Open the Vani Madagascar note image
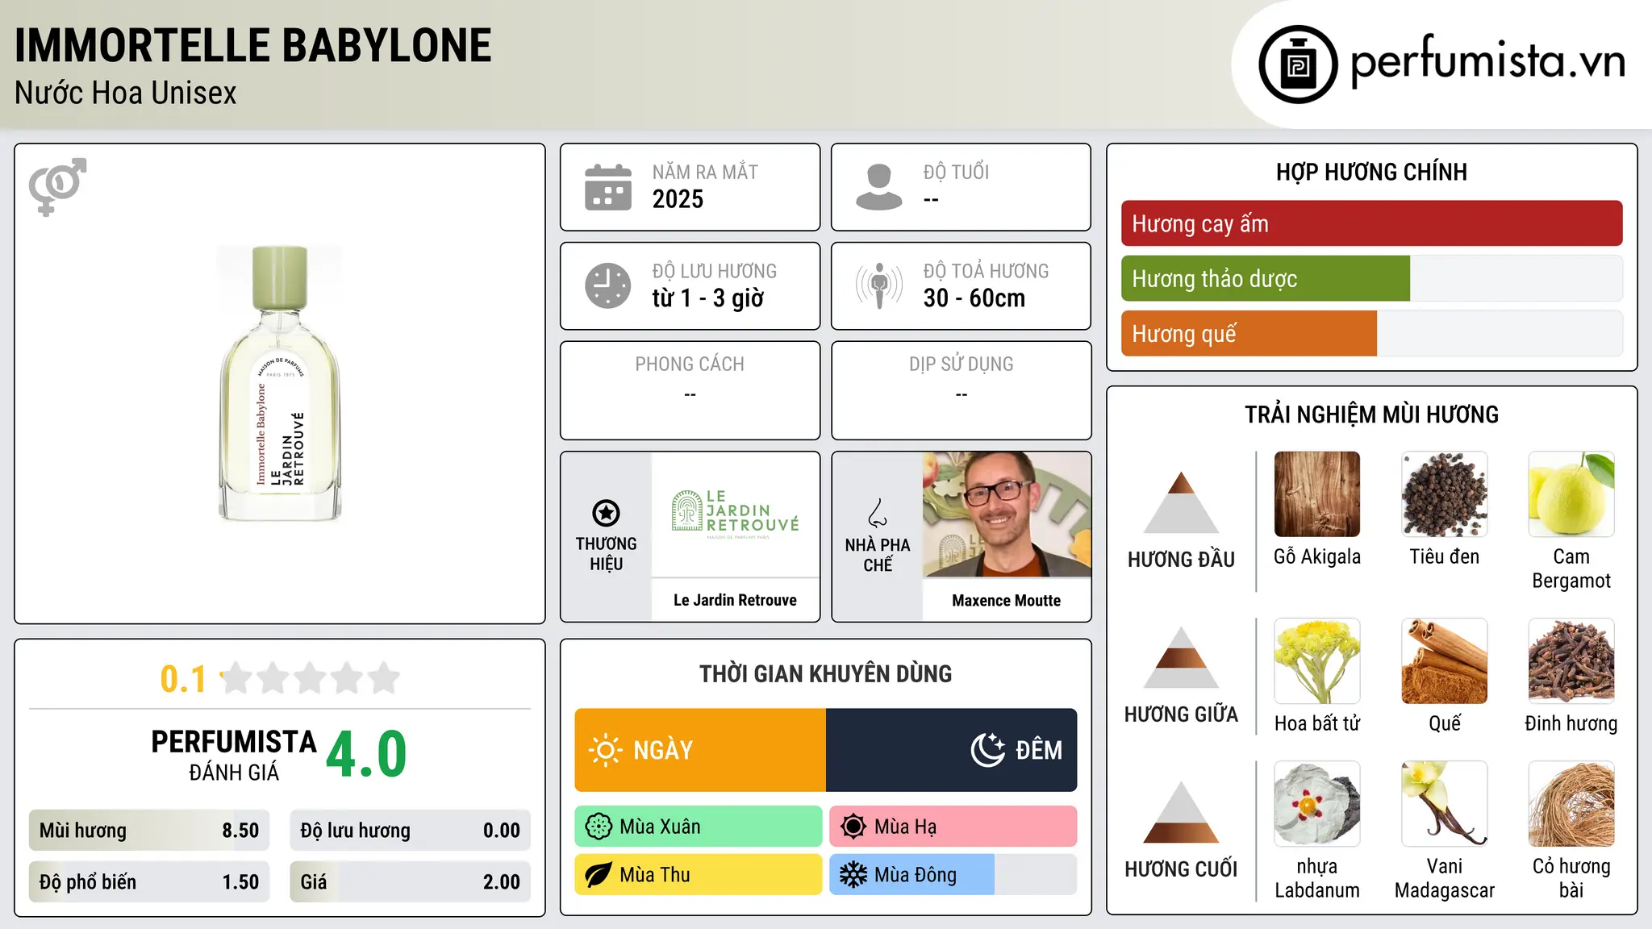 [x=1445, y=804]
